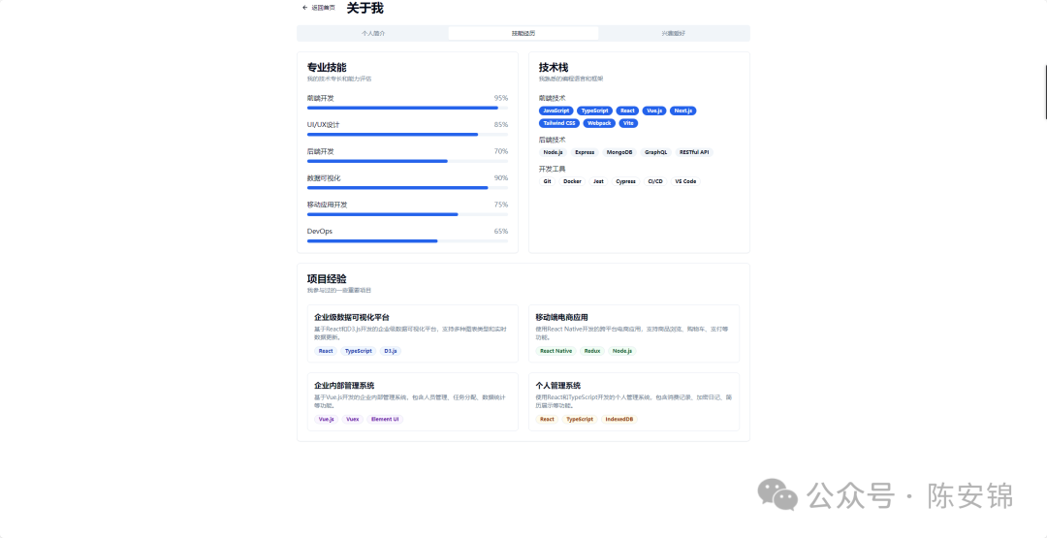This screenshot has height=538, width=1047.
Task: Click the Redux tag
Action: pyautogui.click(x=592, y=351)
